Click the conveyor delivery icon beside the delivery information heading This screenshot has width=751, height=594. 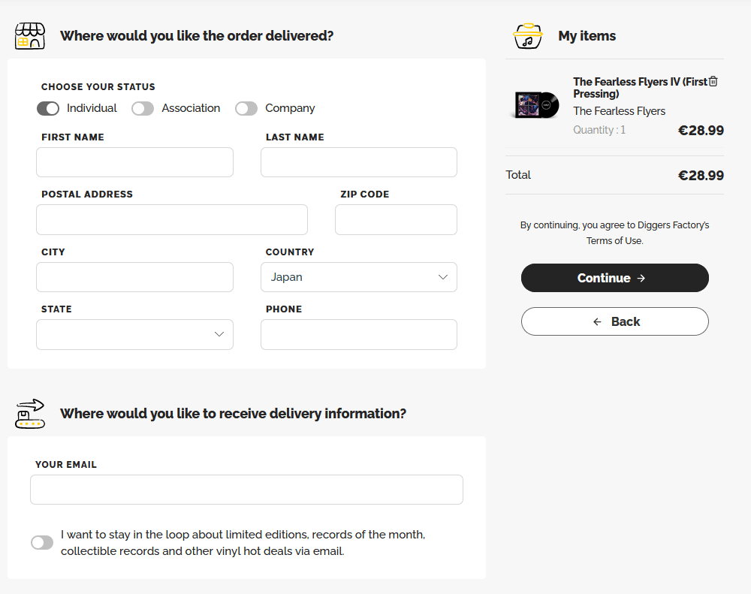pyautogui.click(x=30, y=414)
